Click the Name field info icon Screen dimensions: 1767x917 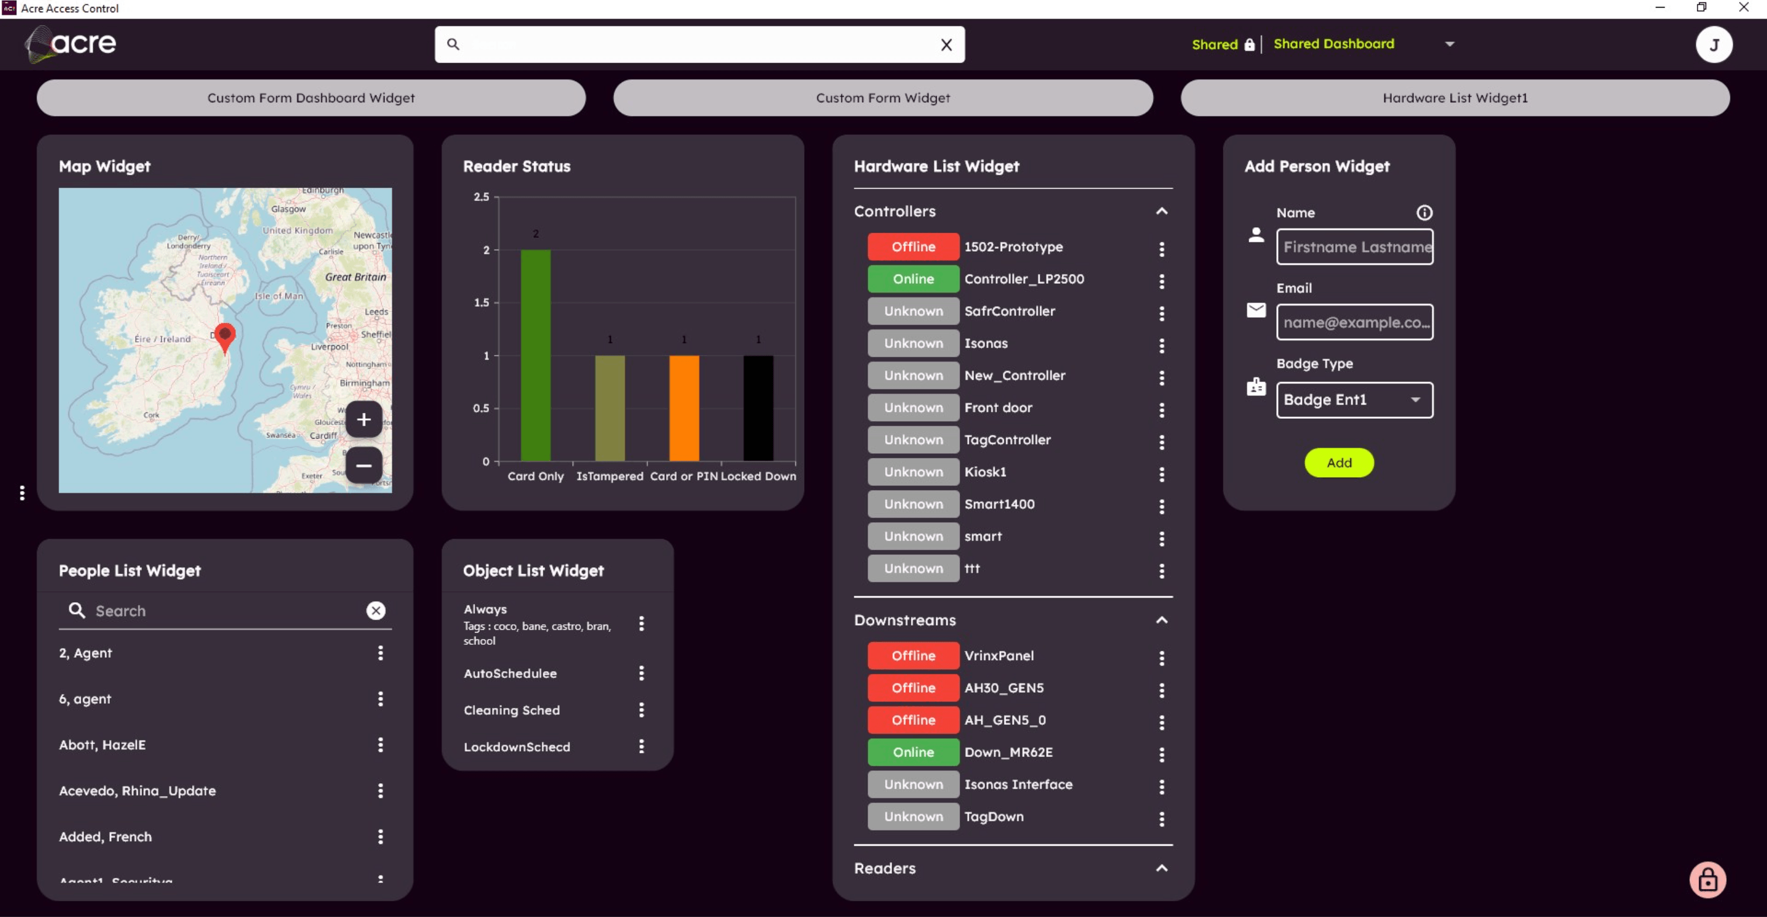coord(1424,213)
